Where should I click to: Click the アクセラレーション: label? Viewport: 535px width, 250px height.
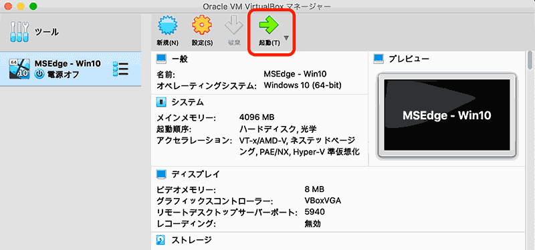coord(194,141)
